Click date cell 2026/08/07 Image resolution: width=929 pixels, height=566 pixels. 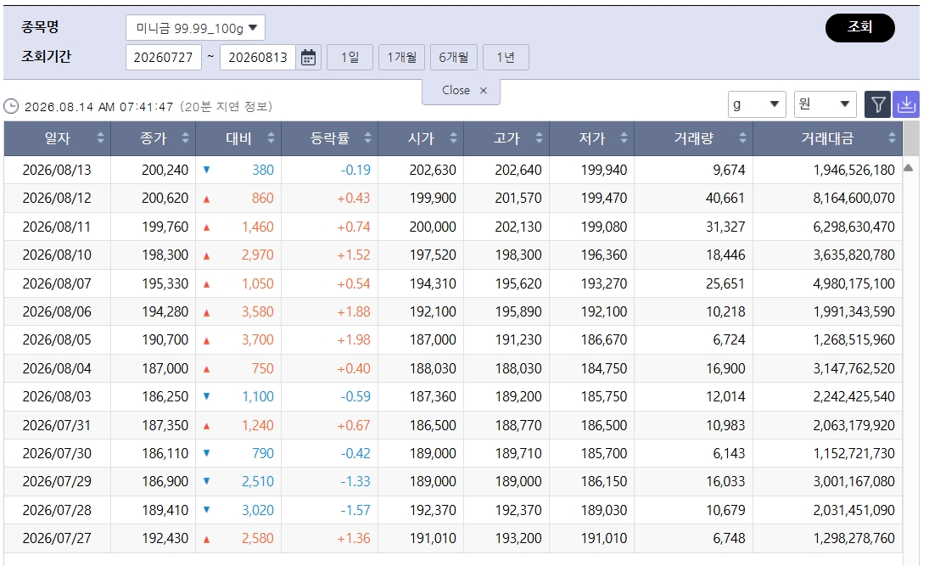coord(57,283)
